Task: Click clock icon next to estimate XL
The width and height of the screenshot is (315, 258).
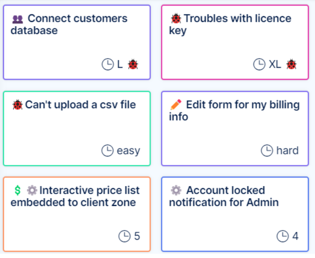Action: [259, 65]
